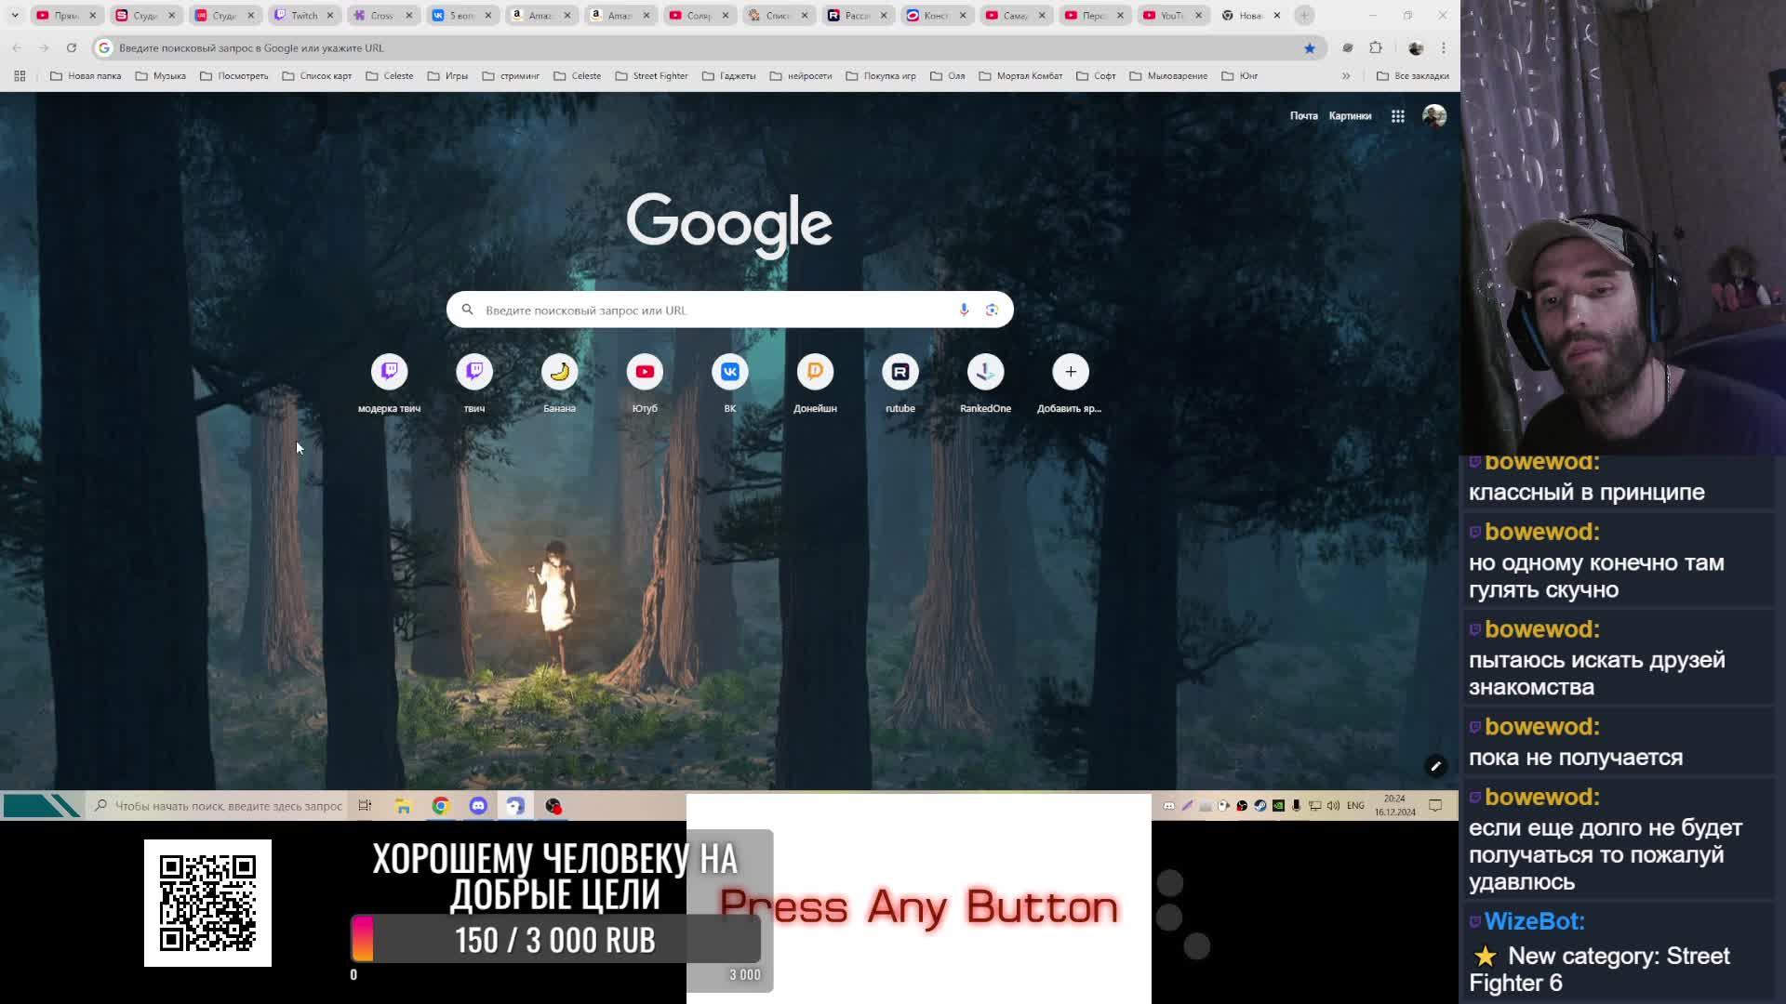
Task: Click the Банана shortcut icon
Action: coord(559,372)
